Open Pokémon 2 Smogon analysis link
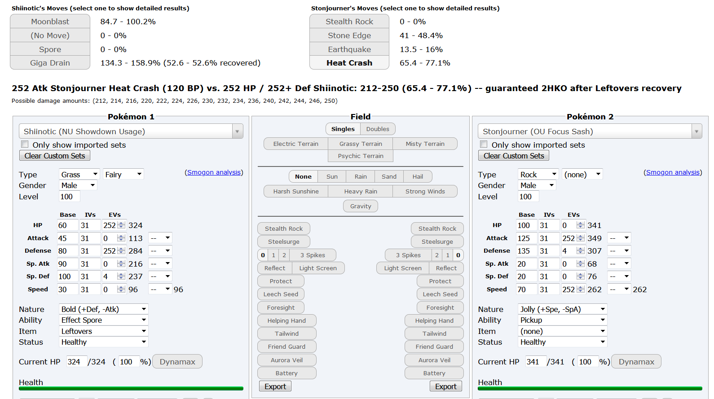The image size is (714, 399). coord(673,172)
